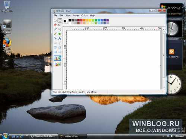The image size is (186, 139).
Task: Pick the Eraser tool
Action: [55, 25]
